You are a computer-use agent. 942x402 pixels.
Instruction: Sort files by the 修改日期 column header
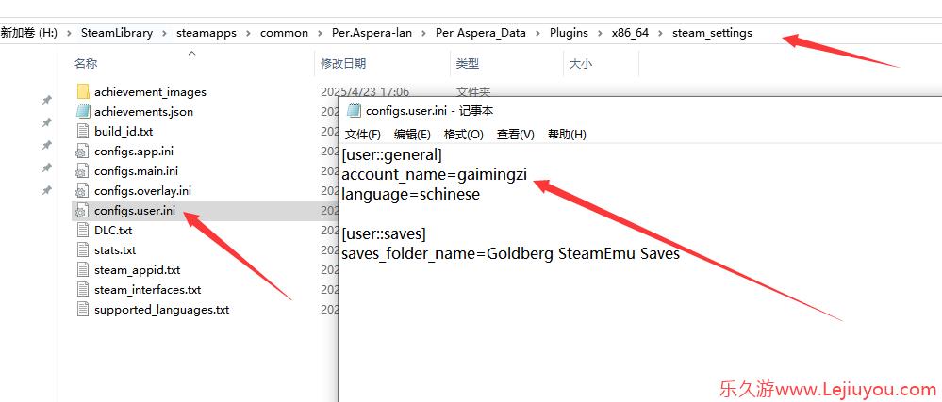tap(343, 64)
